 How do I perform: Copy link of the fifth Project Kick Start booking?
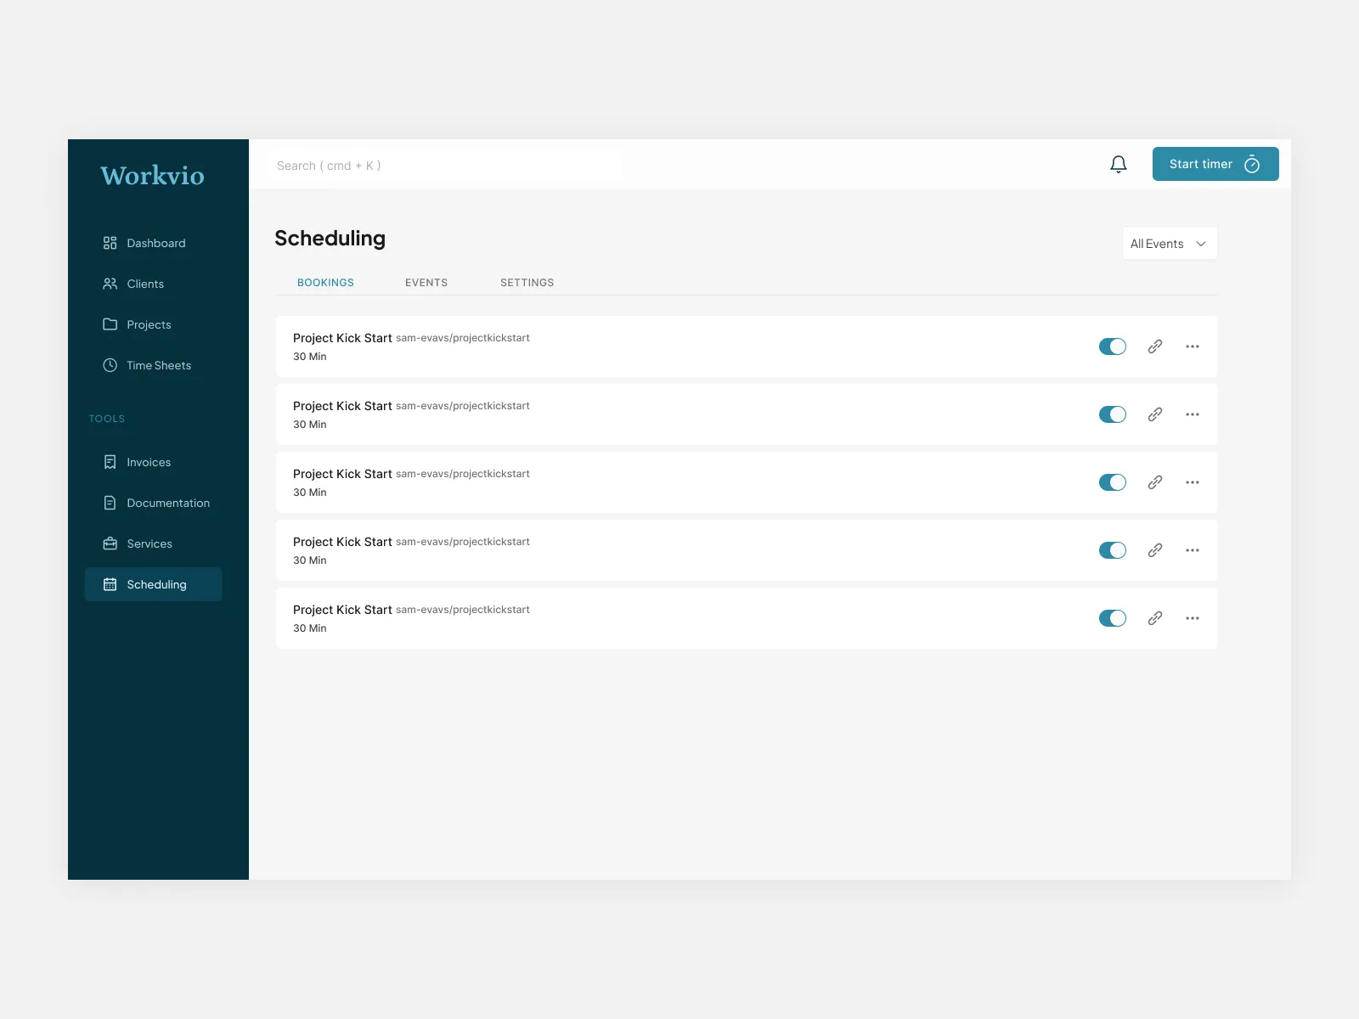(x=1155, y=618)
